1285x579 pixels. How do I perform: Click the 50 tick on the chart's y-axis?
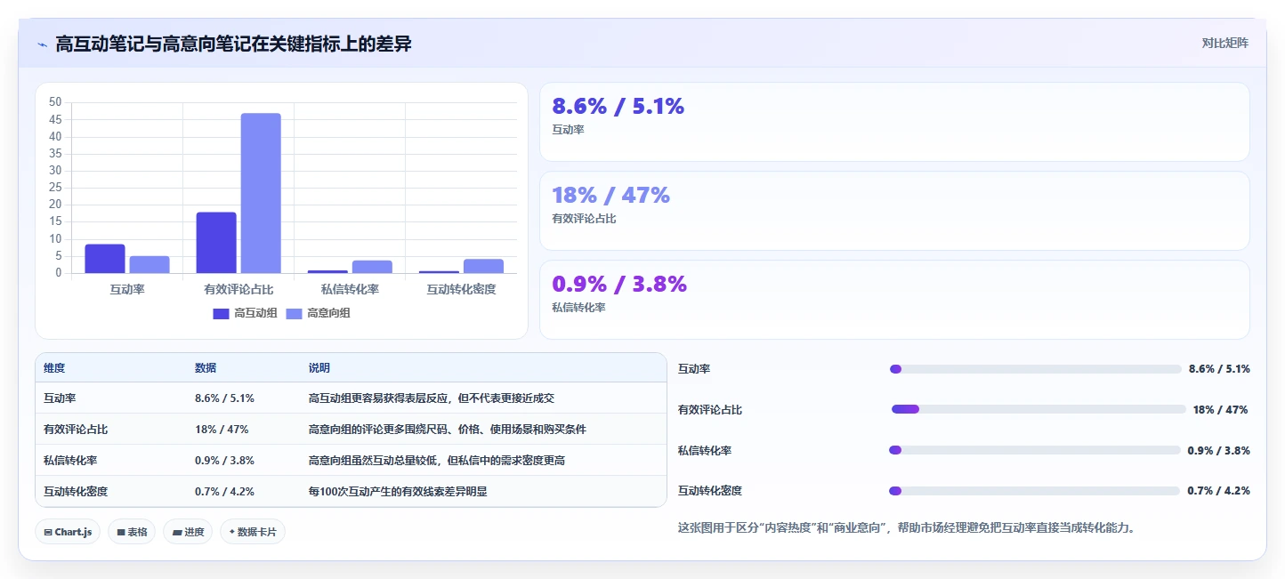coord(55,102)
